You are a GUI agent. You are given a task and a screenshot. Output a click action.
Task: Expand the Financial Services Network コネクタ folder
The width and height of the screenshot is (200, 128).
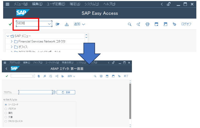[12, 41]
